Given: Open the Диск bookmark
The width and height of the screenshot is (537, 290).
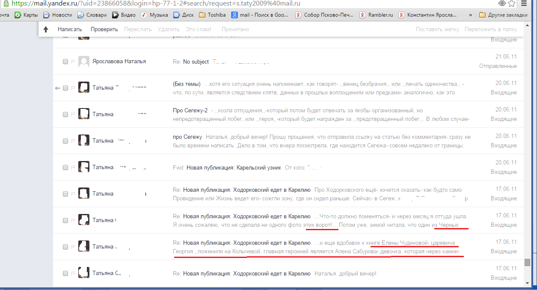Looking at the screenshot, I should coord(183,15).
